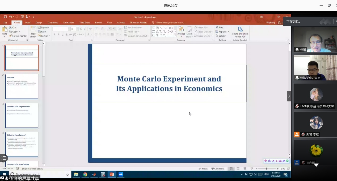Select the Outline slide 2 thumbnail
The image size is (337, 181).
(22, 87)
